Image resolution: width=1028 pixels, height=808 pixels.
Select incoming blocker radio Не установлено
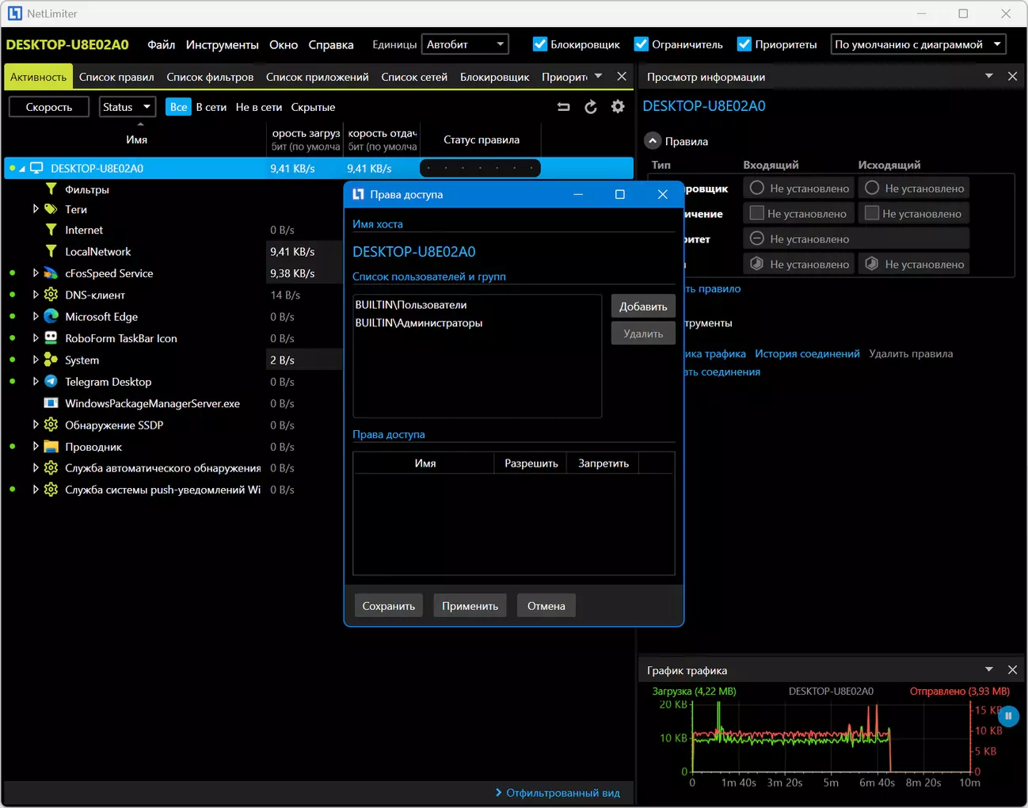[x=757, y=189]
